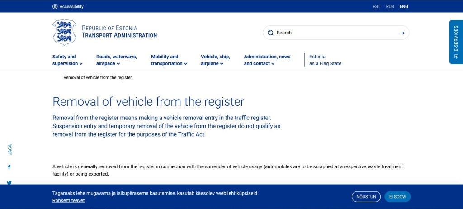
Task: Open Vehicle, ship, airplane menu
Action: (x=215, y=60)
